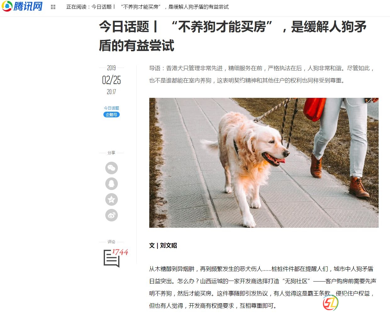Image resolution: width=390 pixels, height=313 pixels.
Task: Click the article headline title
Action: pos(233,36)
